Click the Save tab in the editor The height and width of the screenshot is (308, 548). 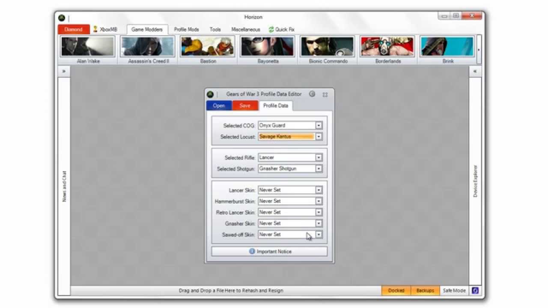coord(245,106)
